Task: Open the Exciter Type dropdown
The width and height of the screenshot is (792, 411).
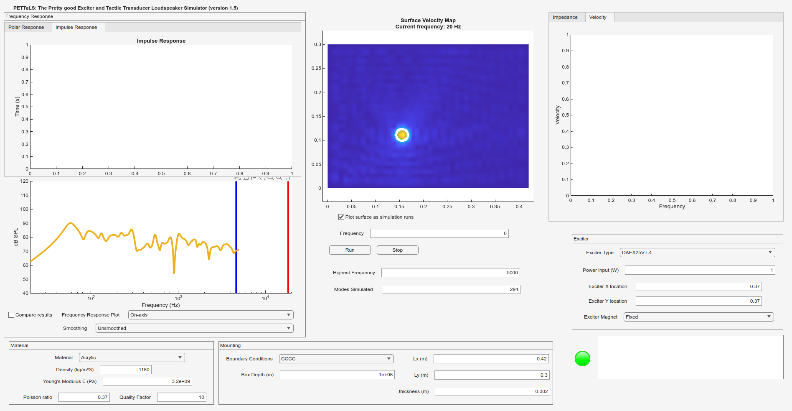Action: (x=697, y=253)
